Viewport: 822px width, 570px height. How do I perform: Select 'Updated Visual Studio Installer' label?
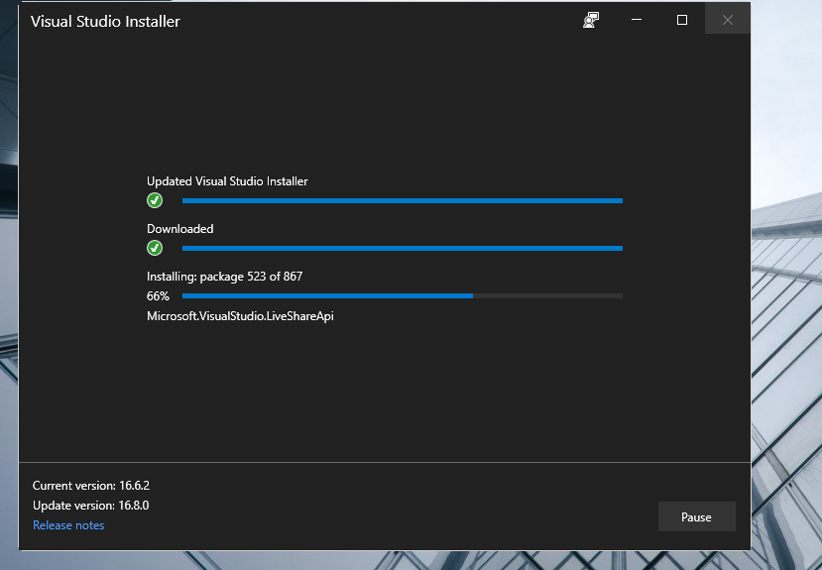227,181
